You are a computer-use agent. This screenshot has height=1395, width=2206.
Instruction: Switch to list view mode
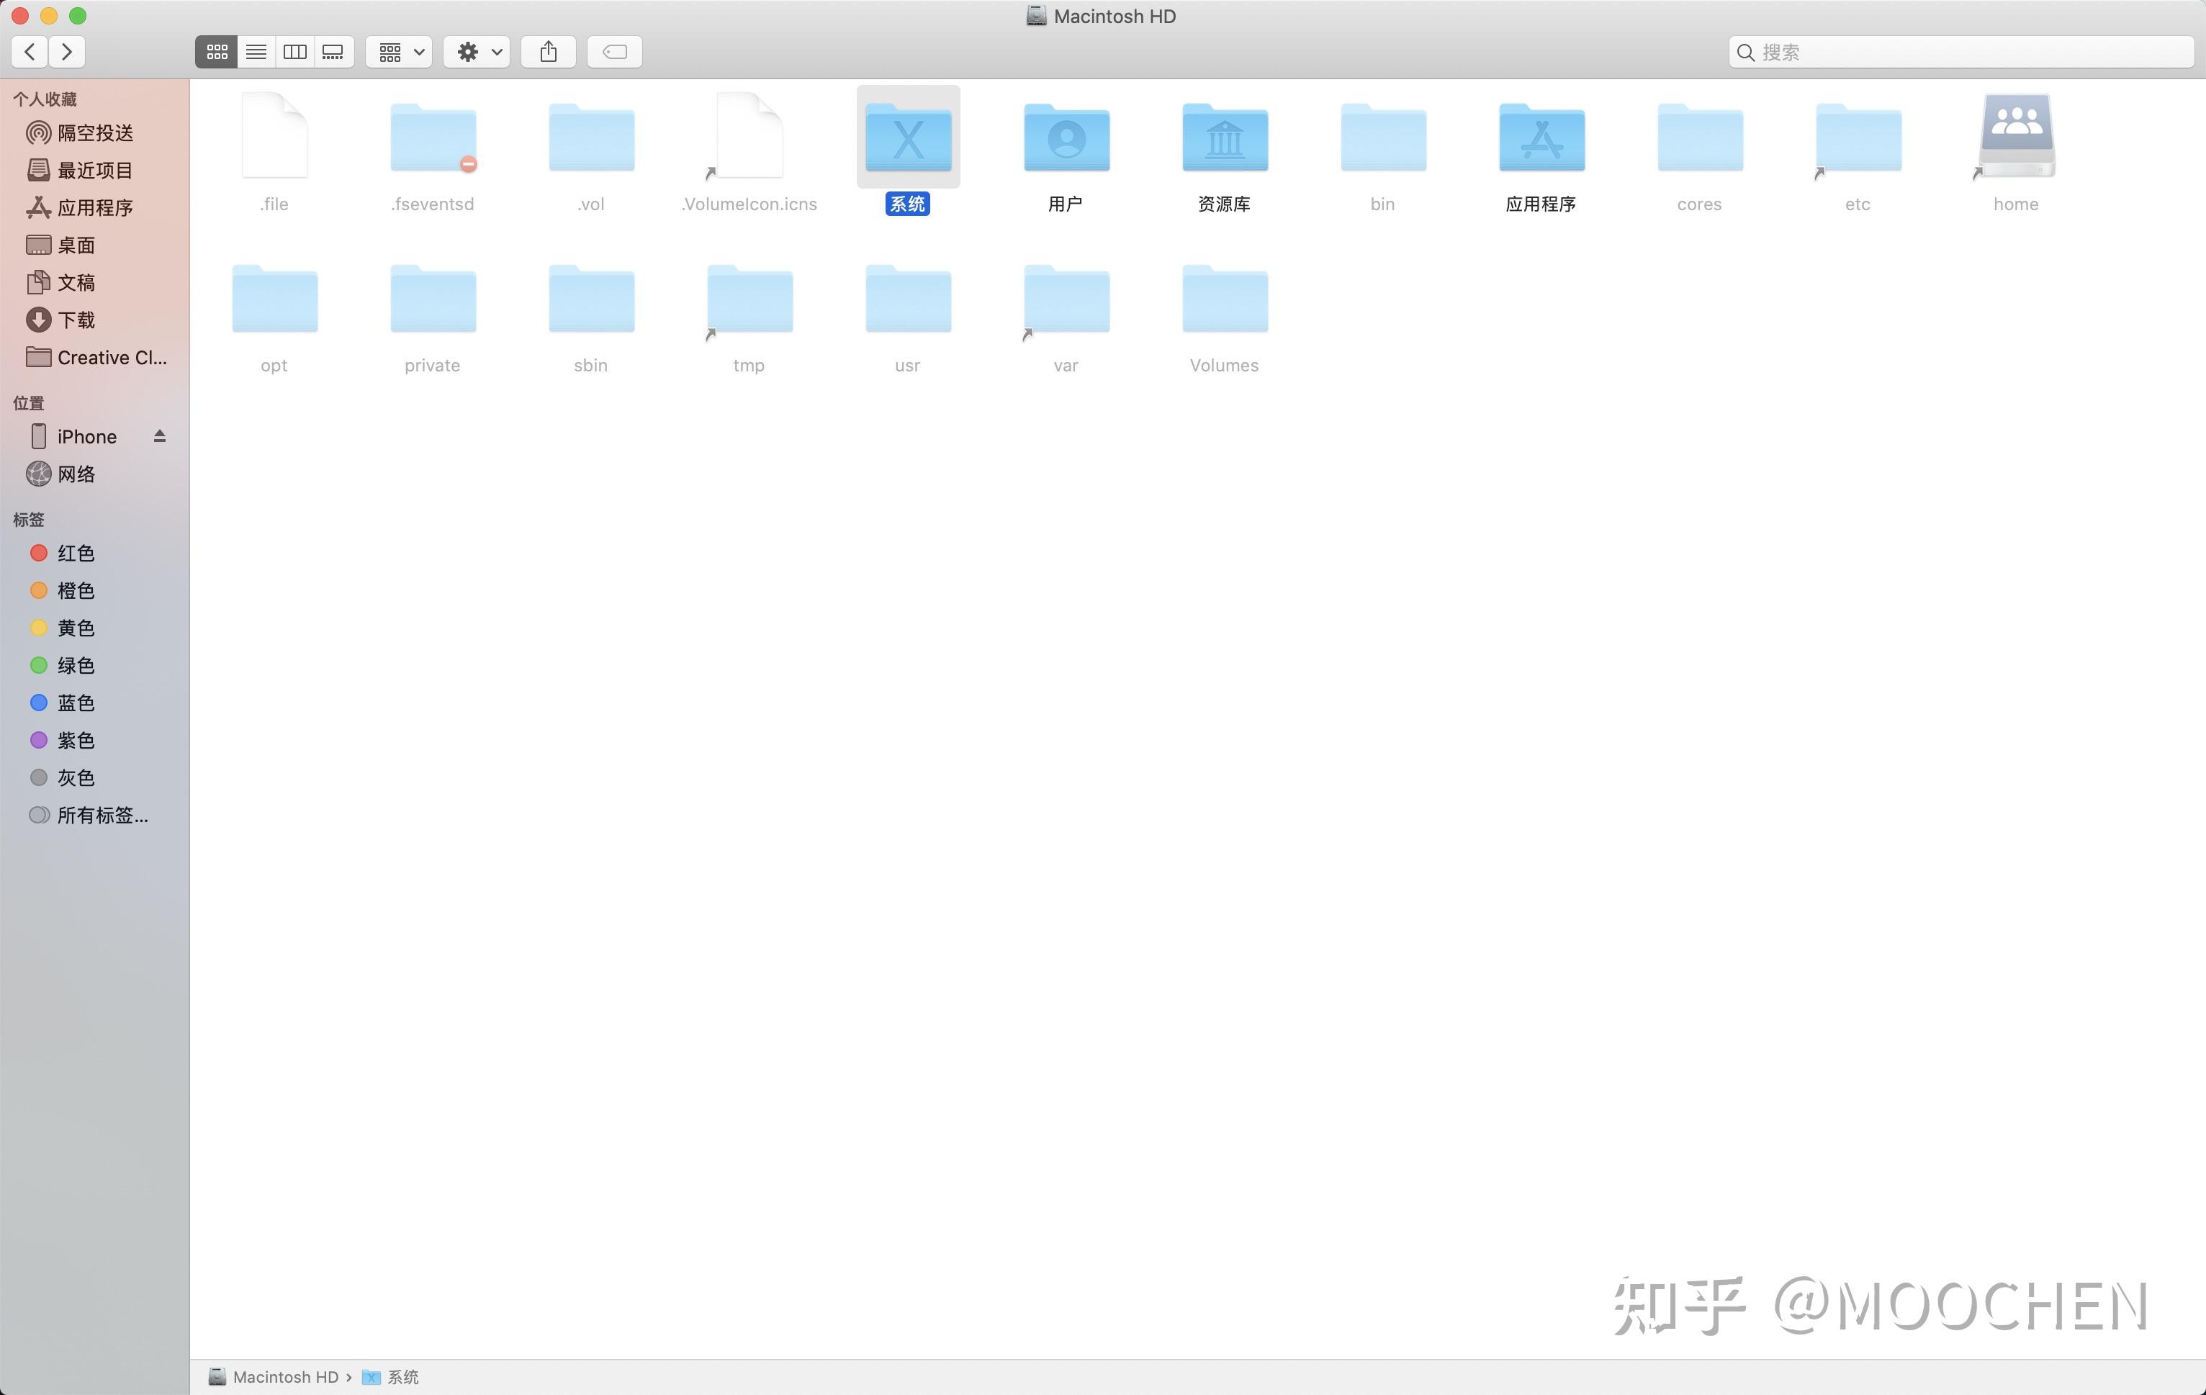pyautogui.click(x=256, y=53)
